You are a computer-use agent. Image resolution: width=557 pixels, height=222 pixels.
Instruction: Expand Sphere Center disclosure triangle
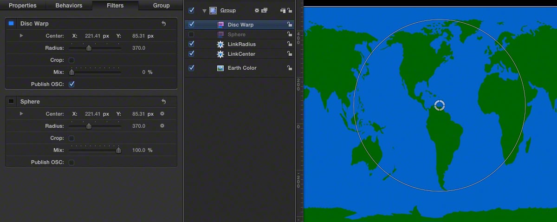21,114
